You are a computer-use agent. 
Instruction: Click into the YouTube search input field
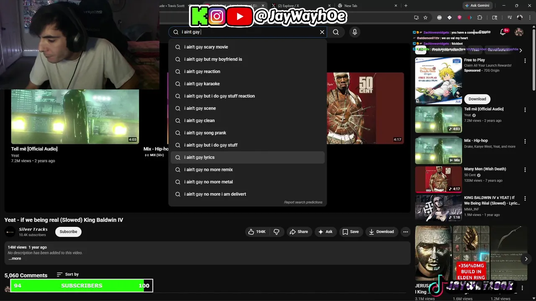[247, 32]
